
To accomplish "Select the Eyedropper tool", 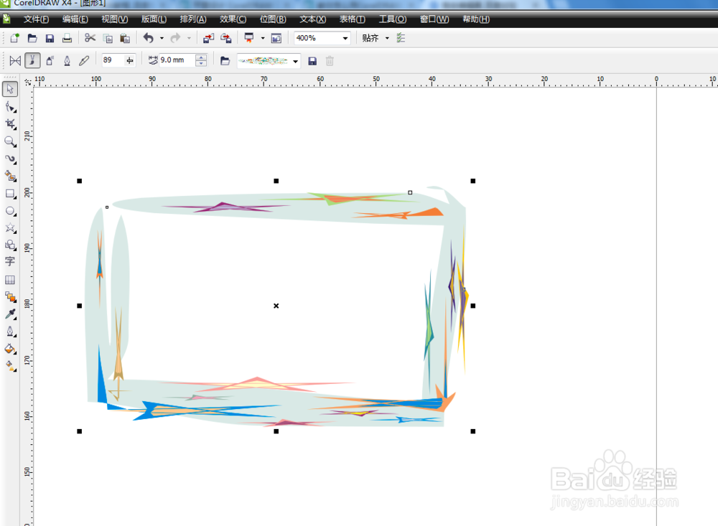I will (x=10, y=314).
